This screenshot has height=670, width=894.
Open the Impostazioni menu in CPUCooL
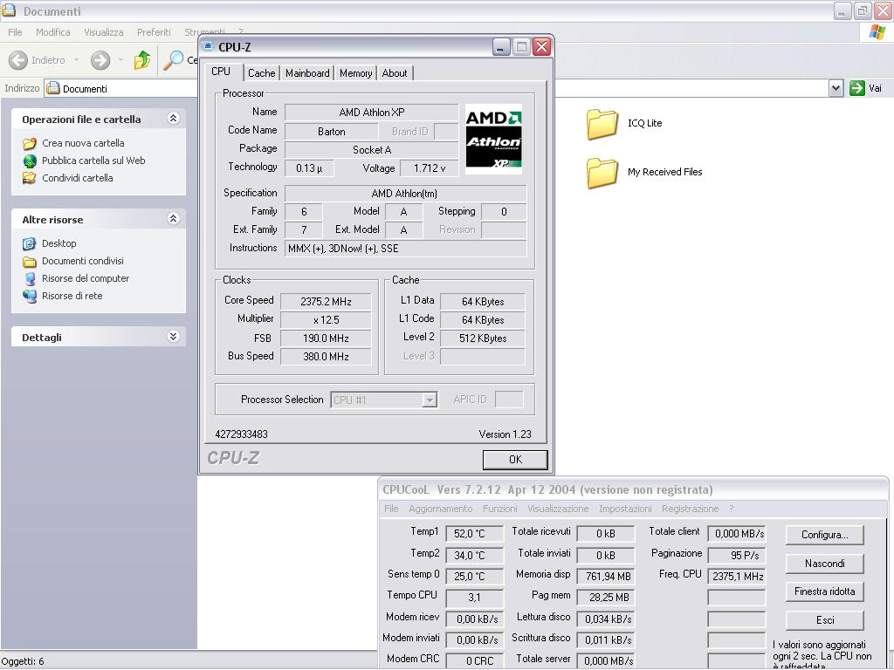625,509
